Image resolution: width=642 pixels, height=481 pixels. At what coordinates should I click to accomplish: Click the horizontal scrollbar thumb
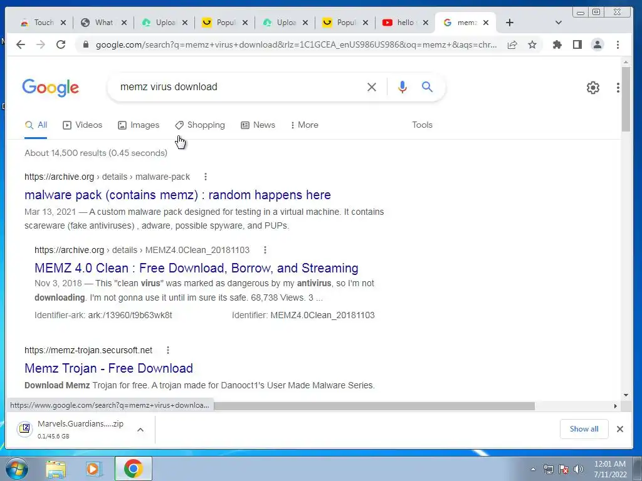[x=374, y=406]
